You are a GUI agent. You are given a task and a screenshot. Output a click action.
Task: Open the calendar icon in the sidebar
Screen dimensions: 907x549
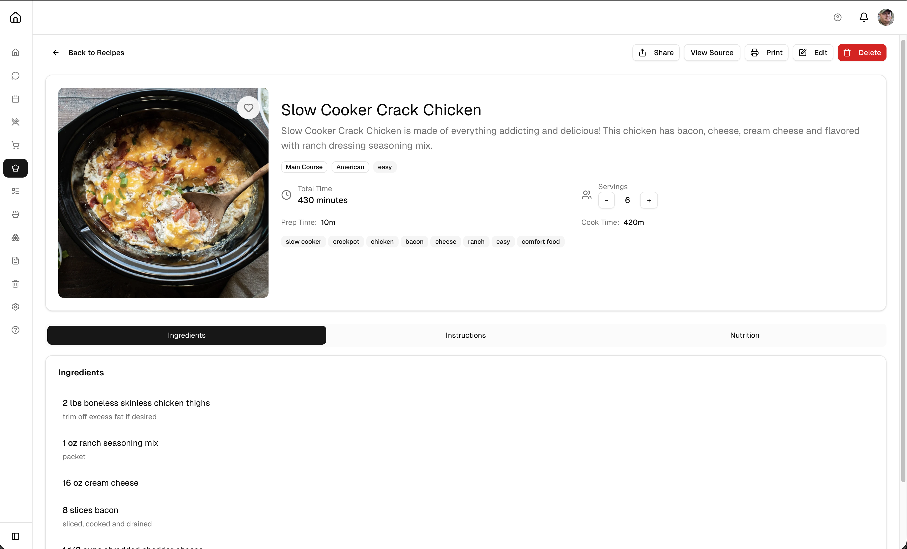coord(16,99)
